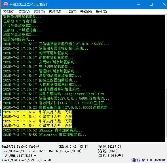
Task: Open the 控制(C) menu
Action: pos(9,12)
